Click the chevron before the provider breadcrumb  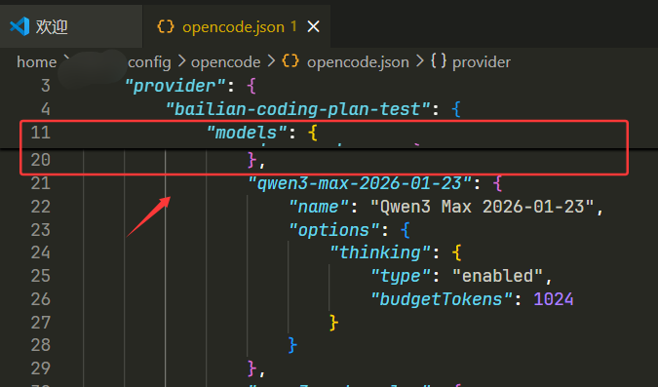(419, 61)
